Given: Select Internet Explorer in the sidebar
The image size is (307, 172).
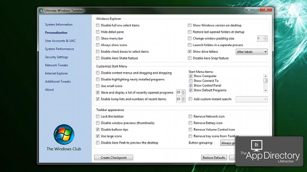Looking at the screenshot, I should [x=56, y=73].
